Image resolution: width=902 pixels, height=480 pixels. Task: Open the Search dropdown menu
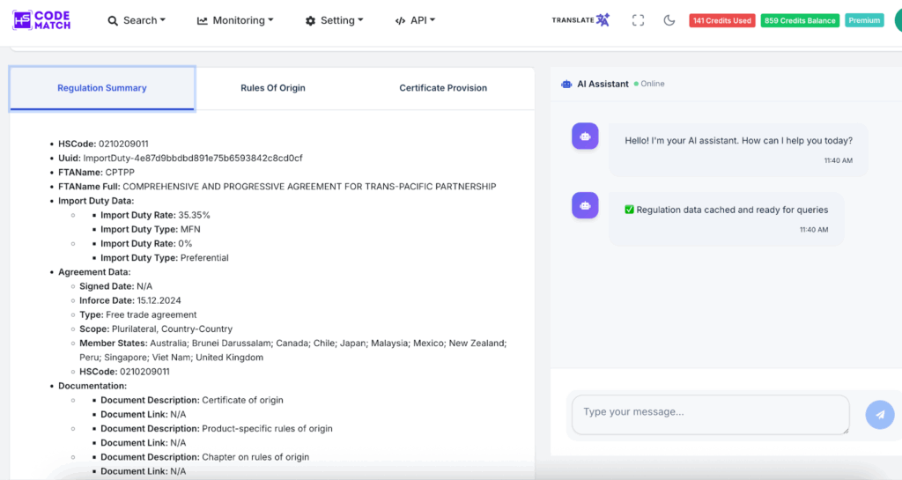pyautogui.click(x=137, y=20)
